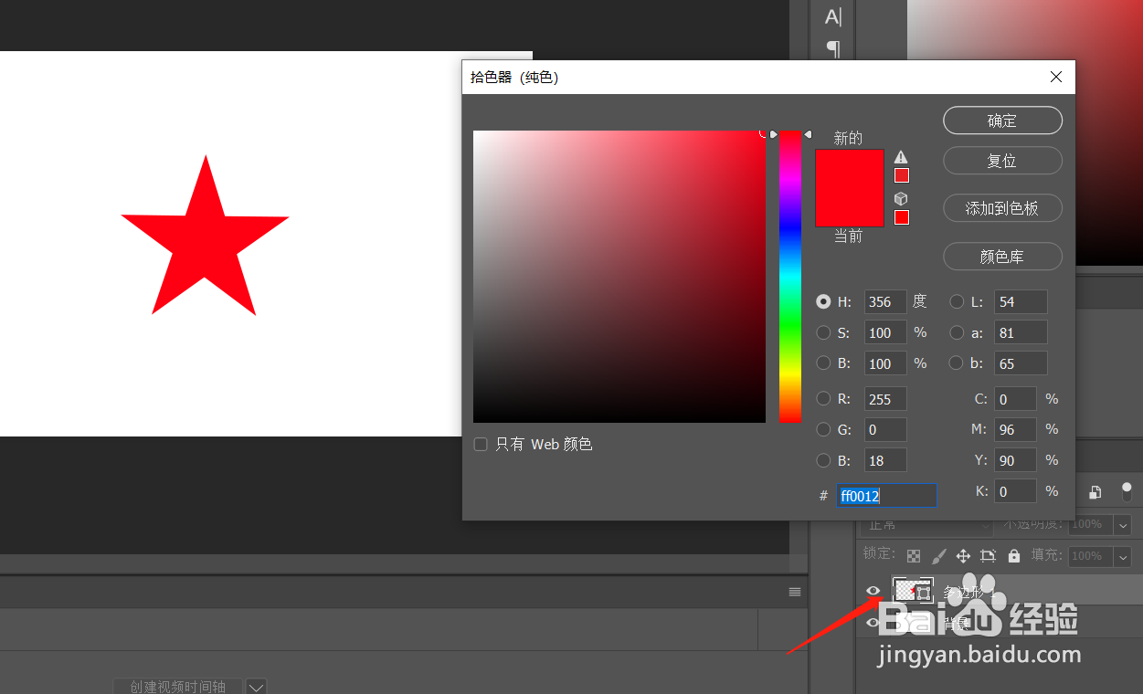The image size is (1143, 694).
Task: Close the 拾色器 color picker dialog
Action: click(1056, 78)
